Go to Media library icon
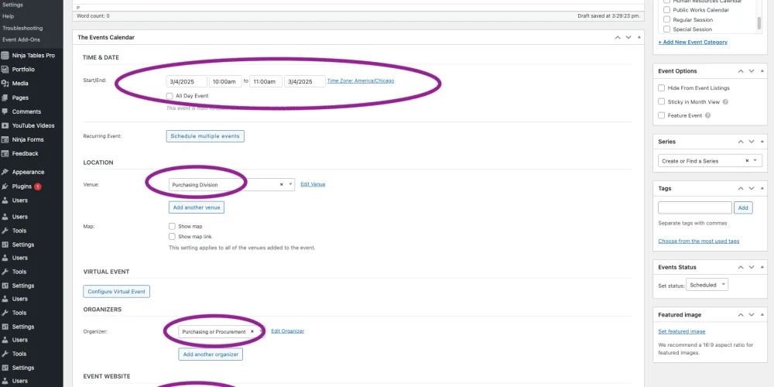The image size is (774, 387). coord(5,84)
